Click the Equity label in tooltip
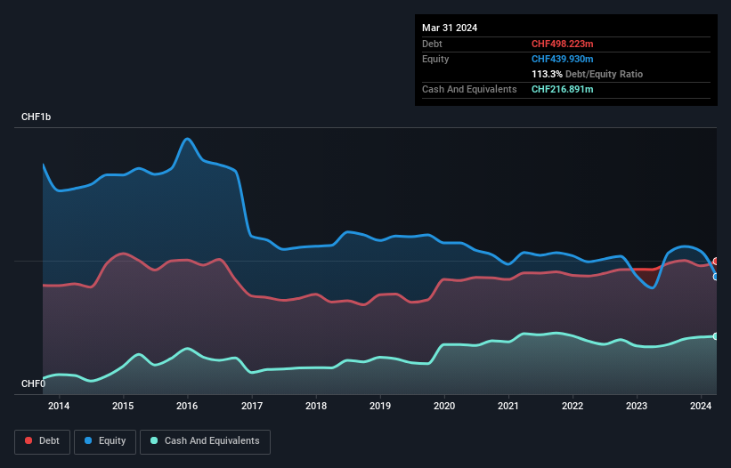 [435, 59]
